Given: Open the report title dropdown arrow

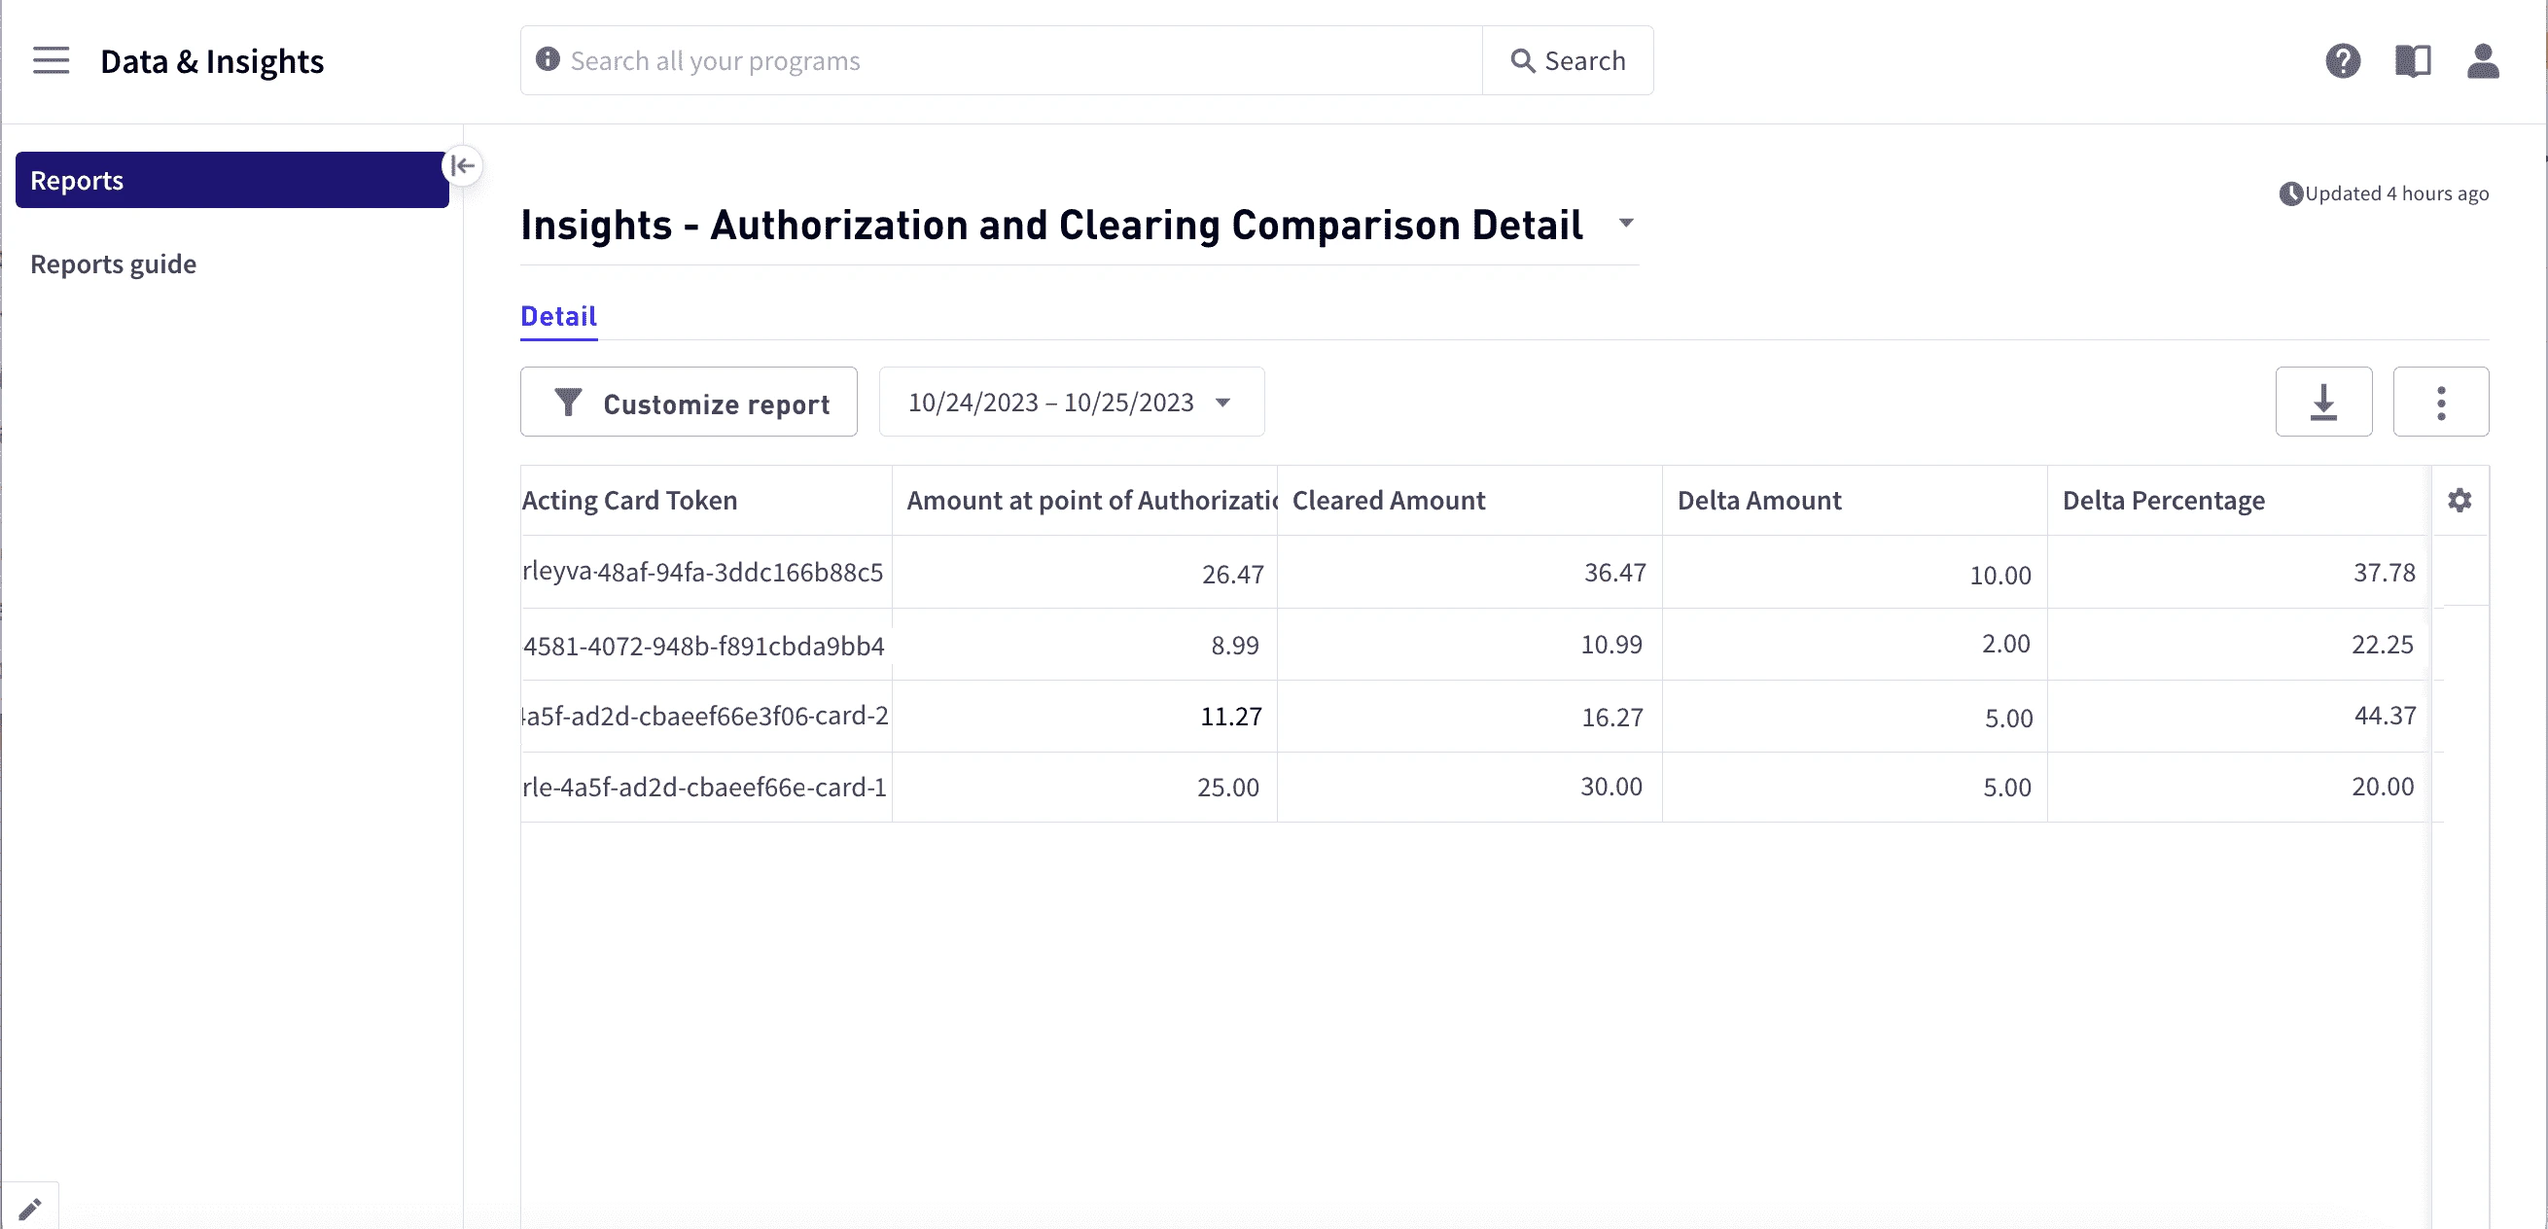Looking at the screenshot, I should [x=1625, y=224].
